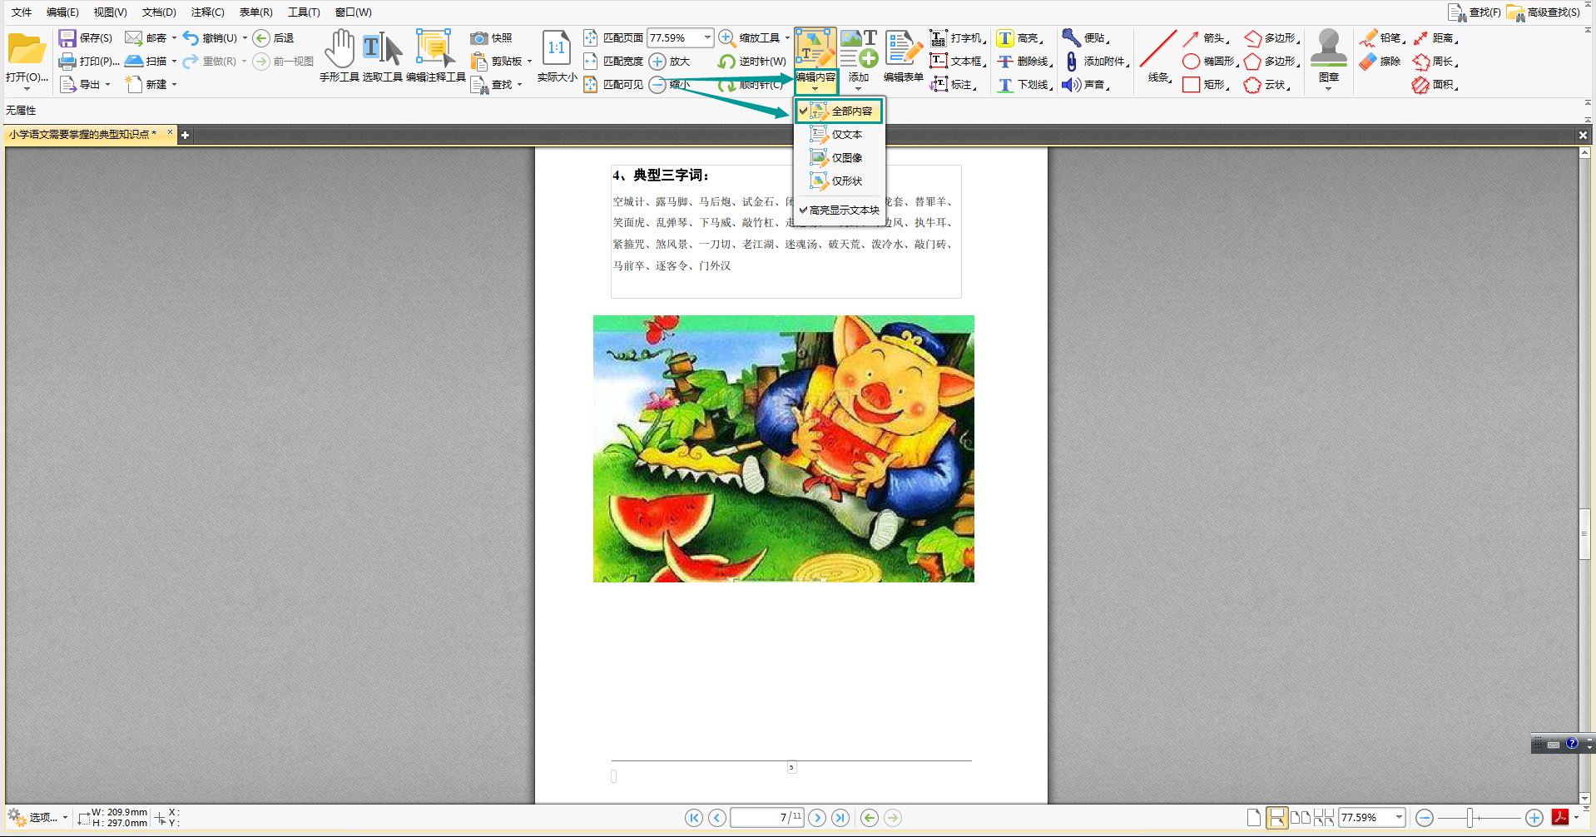This screenshot has height=837, width=1596.
Task: Select the 文本框 text box tool
Action: [958, 62]
